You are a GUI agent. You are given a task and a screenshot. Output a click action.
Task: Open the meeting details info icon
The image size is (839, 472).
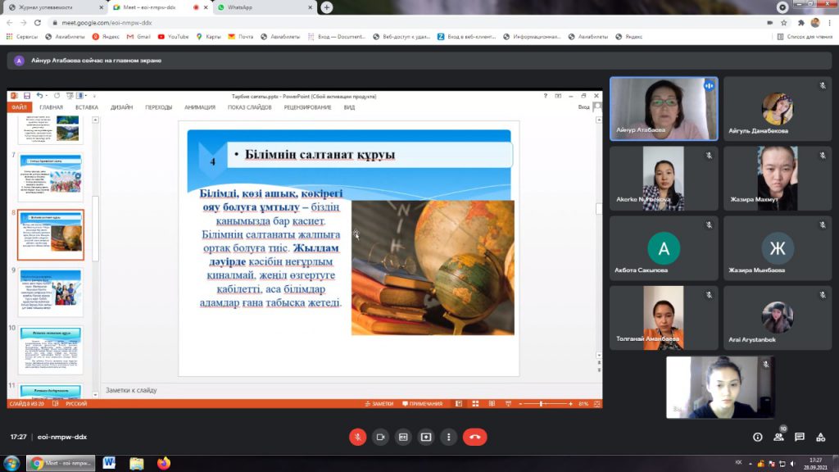click(757, 437)
